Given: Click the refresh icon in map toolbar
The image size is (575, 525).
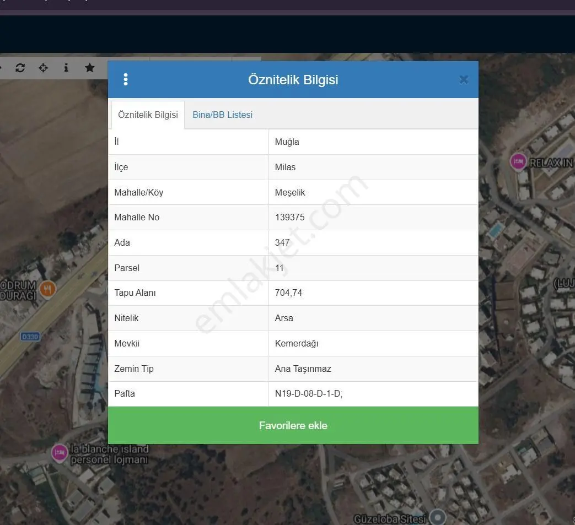Looking at the screenshot, I should (20, 68).
